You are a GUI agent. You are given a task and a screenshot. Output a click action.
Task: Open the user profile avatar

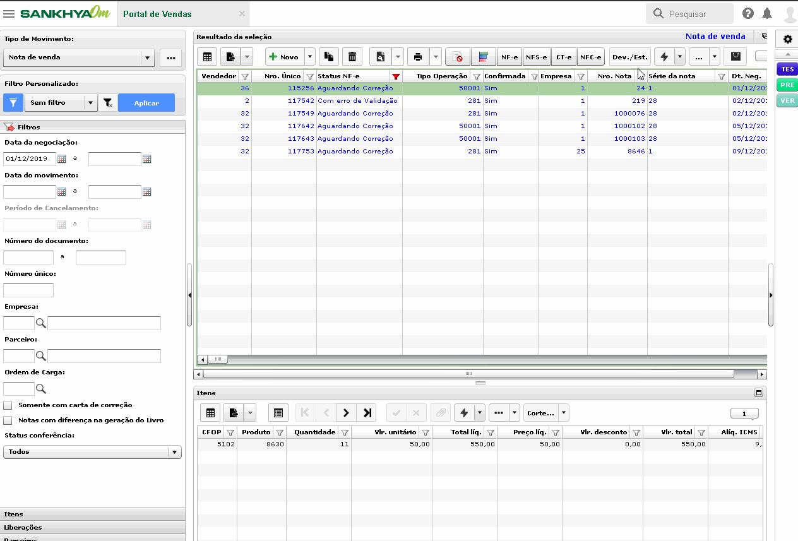[790, 13]
